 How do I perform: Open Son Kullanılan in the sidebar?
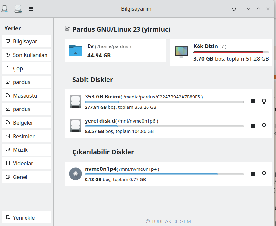[26, 55]
